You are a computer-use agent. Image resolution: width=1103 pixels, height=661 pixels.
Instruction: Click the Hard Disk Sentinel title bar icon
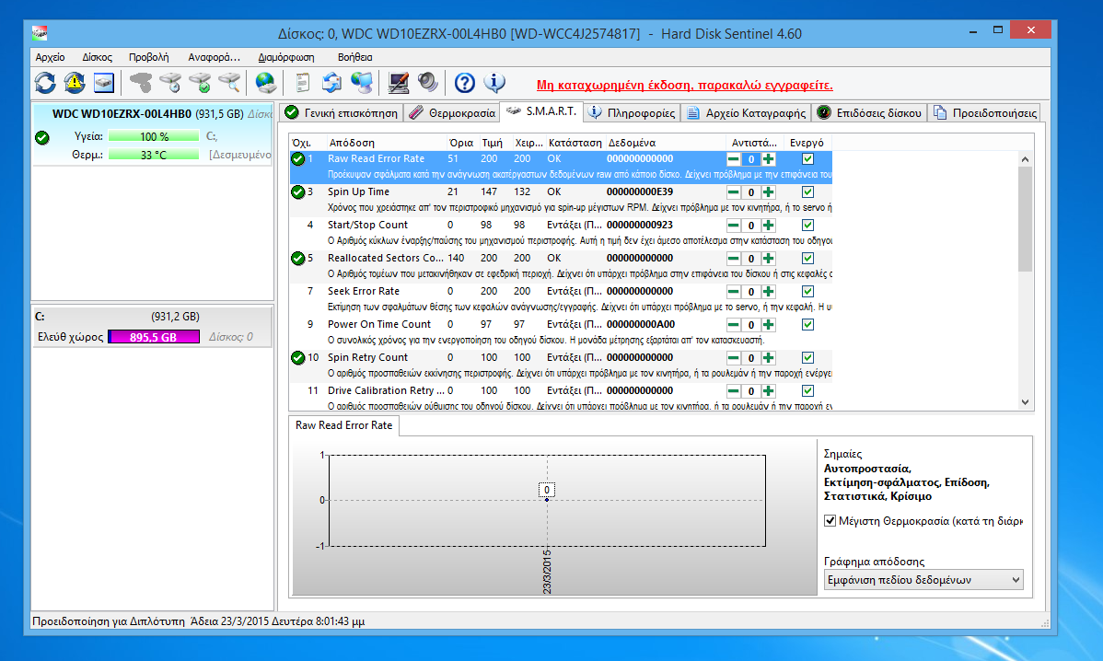[x=41, y=33]
